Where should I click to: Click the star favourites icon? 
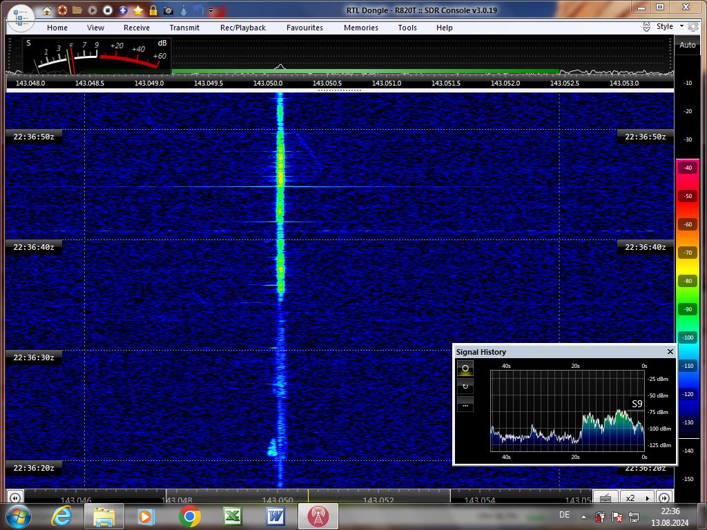(x=138, y=10)
